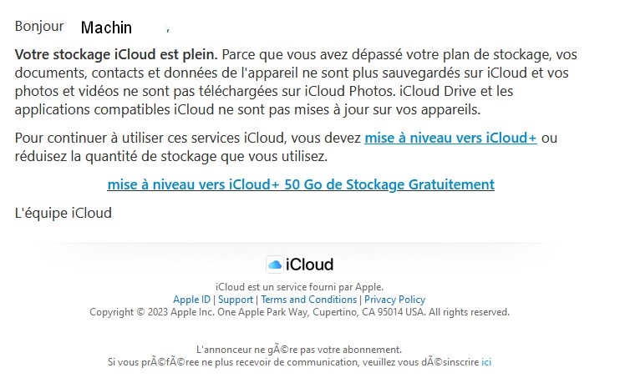Image resolution: width=620 pixels, height=378 pixels.
Task: Click the bold "Votre stockage iCloud est plein" text
Action: 116,54
